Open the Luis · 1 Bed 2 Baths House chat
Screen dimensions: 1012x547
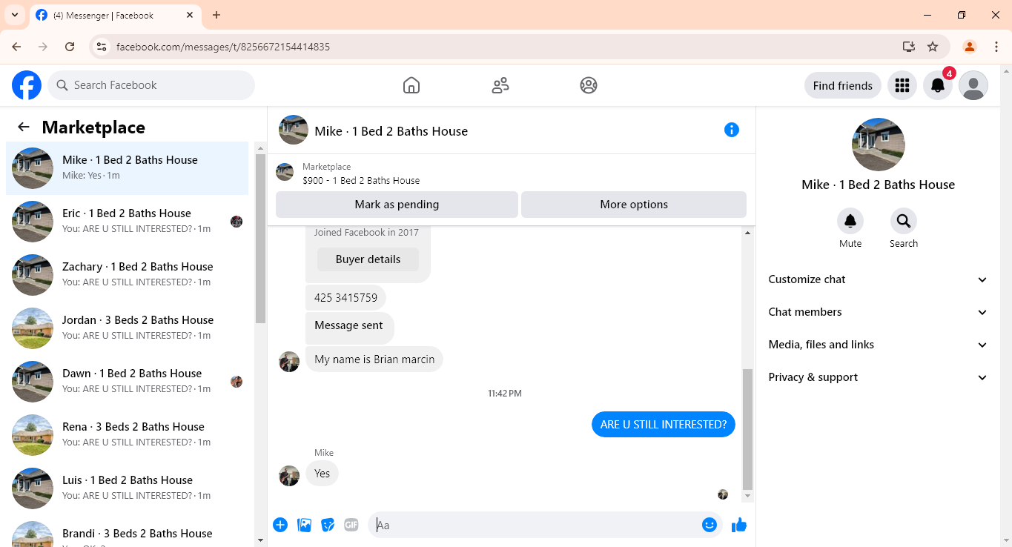[128, 488]
